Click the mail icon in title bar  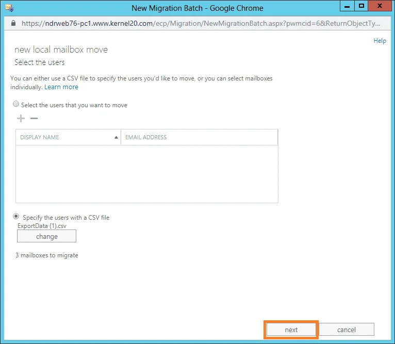click(x=10, y=8)
